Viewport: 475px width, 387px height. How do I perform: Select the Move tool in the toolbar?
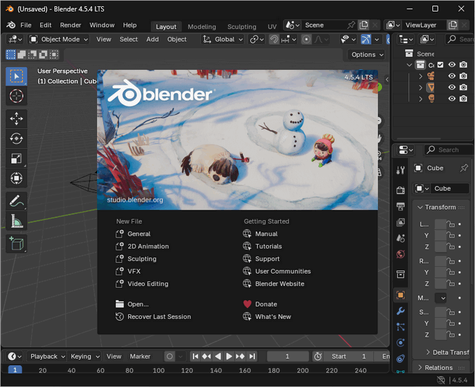(x=16, y=118)
